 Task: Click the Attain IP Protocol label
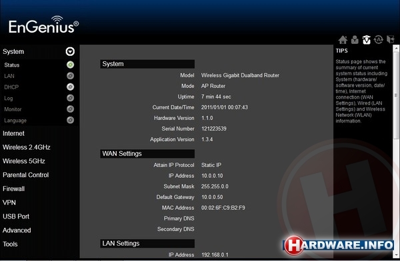[174, 165]
